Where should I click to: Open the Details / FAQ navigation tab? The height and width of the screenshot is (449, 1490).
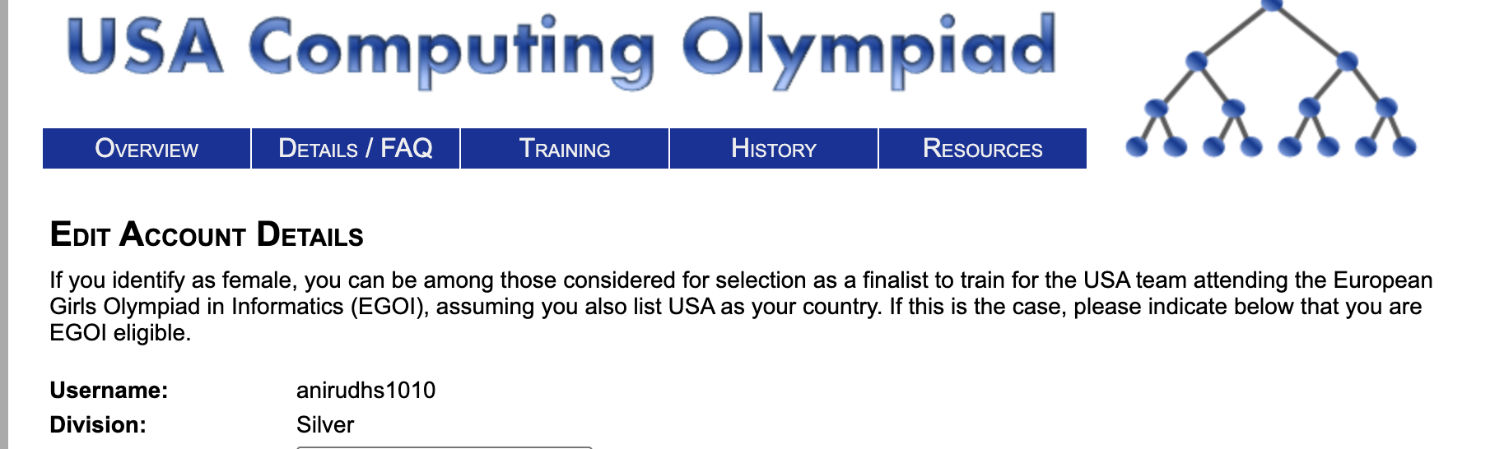[356, 149]
